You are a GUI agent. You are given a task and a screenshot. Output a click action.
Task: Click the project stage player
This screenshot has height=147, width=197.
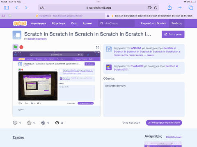57,84
